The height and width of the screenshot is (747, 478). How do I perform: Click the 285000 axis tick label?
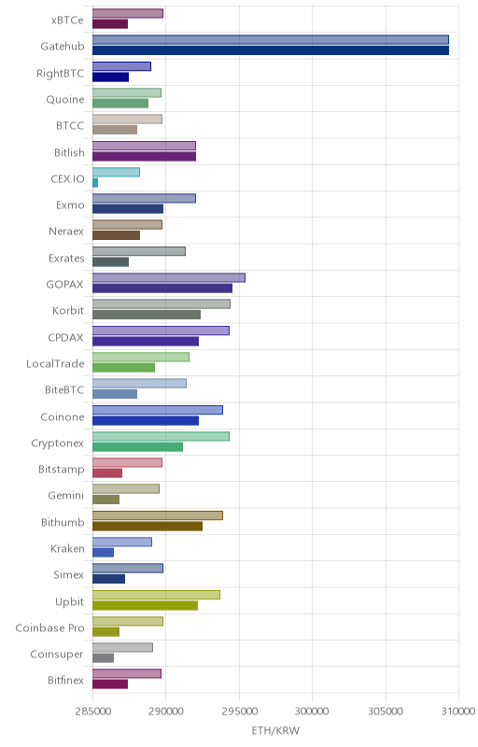[92, 712]
